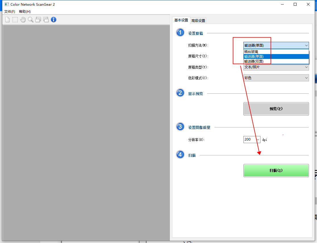Open the 帮助(H) menu
The image size is (317, 243).
coord(25,12)
